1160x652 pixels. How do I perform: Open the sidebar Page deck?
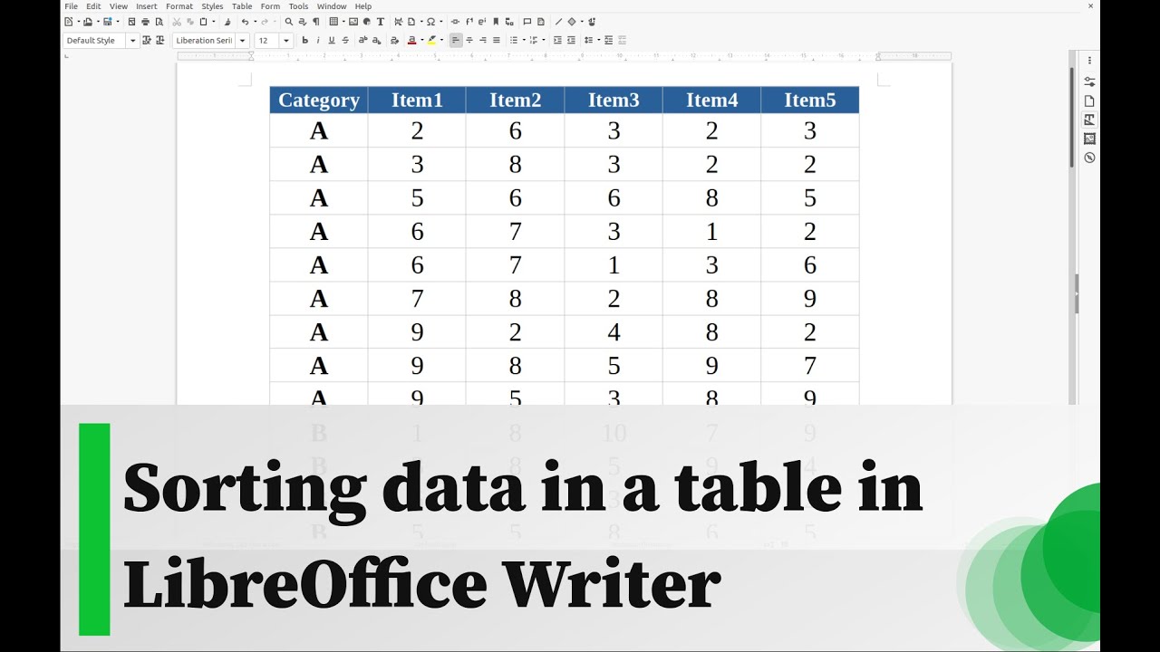click(x=1089, y=101)
